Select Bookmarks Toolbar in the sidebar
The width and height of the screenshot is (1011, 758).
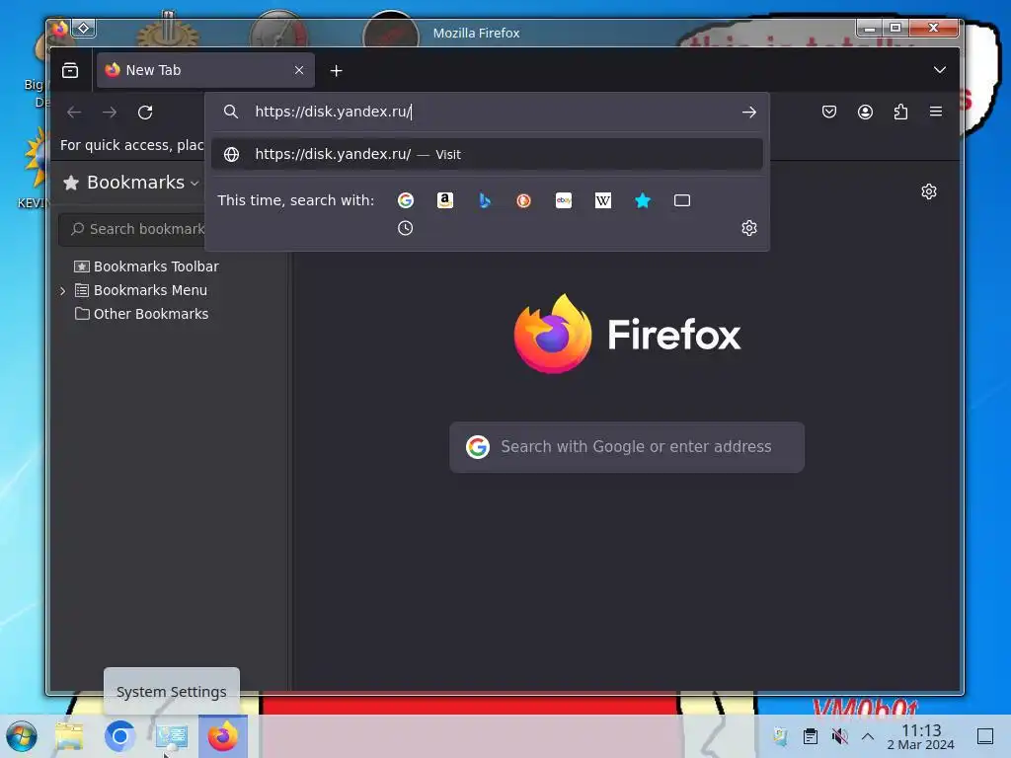[146, 266]
